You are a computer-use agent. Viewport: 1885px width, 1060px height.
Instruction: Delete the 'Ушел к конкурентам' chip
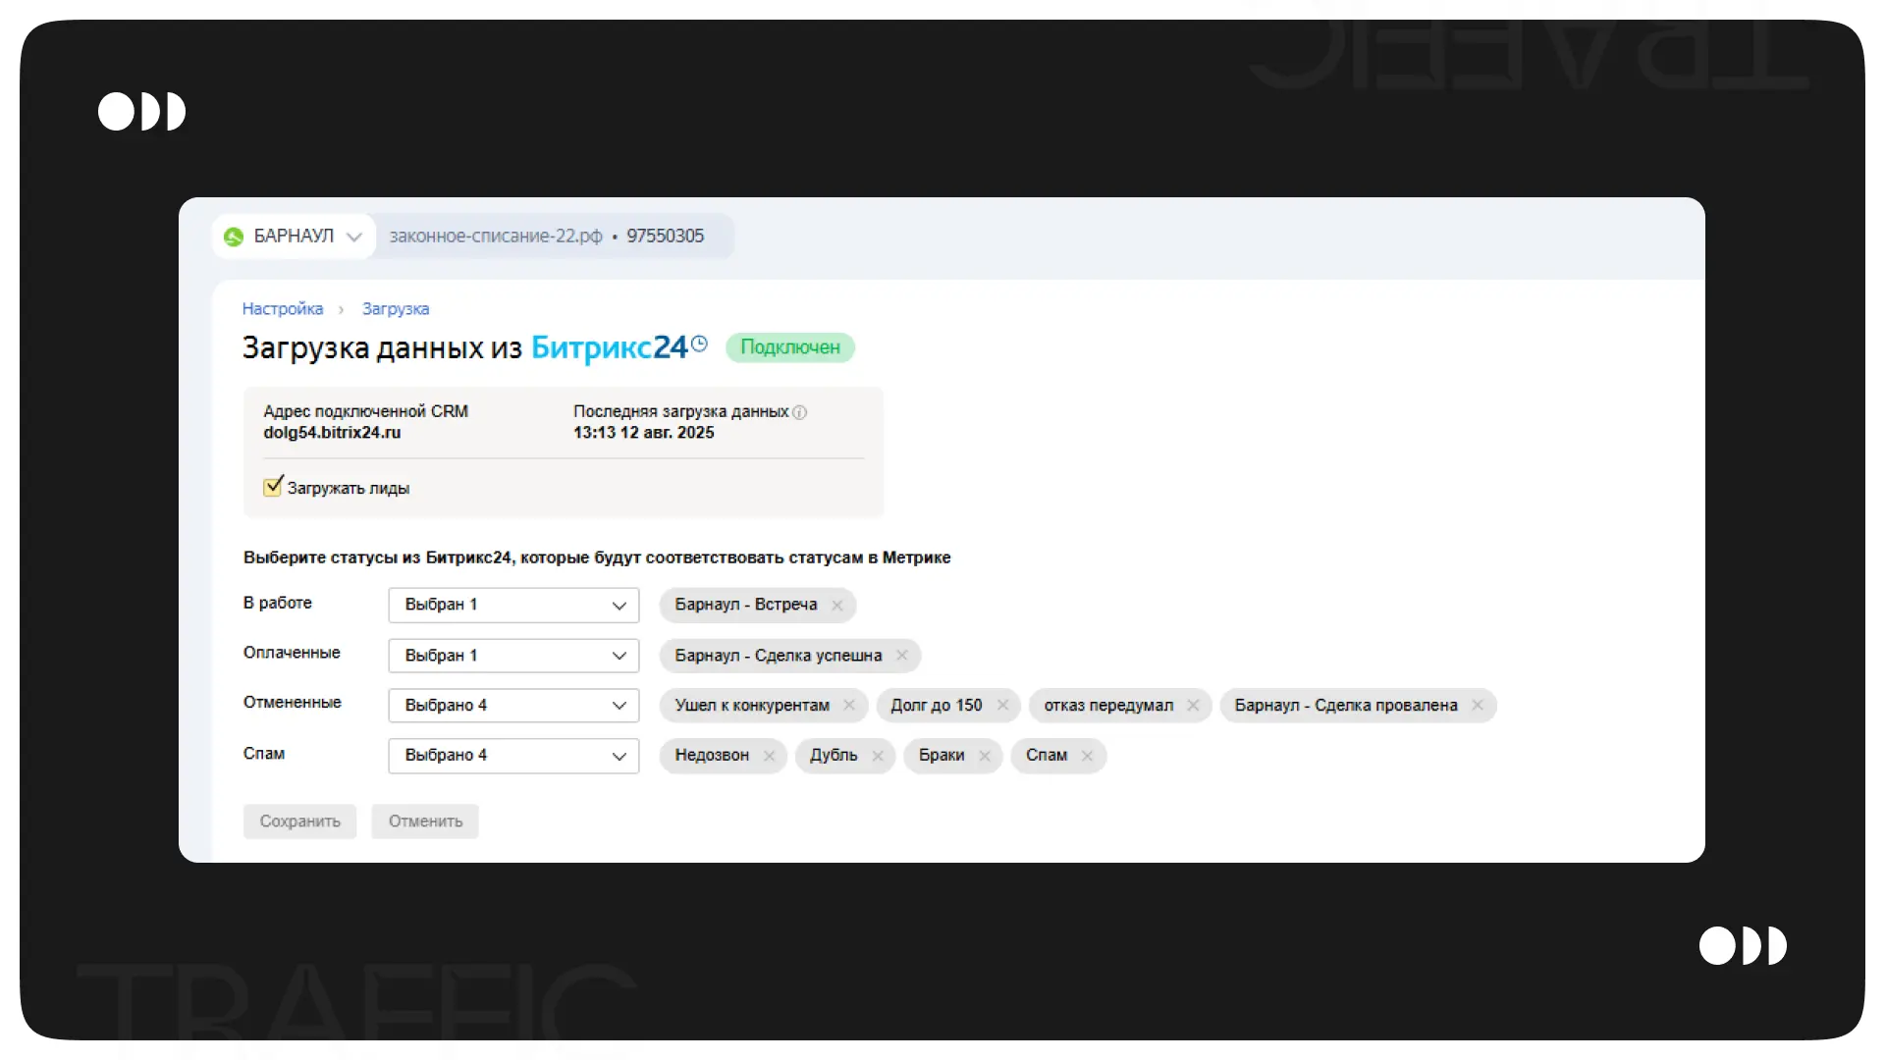[x=849, y=706]
